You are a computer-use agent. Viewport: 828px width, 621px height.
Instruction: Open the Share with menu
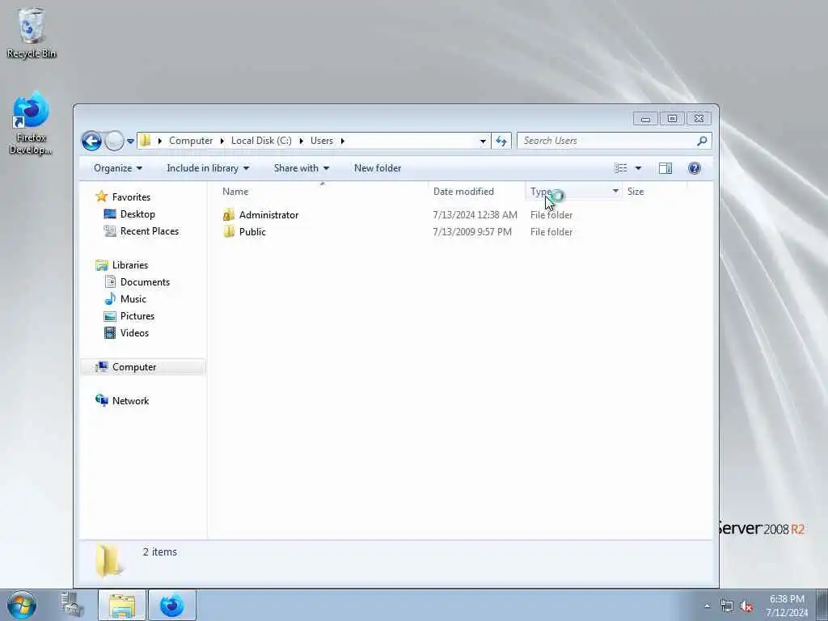click(x=301, y=168)
